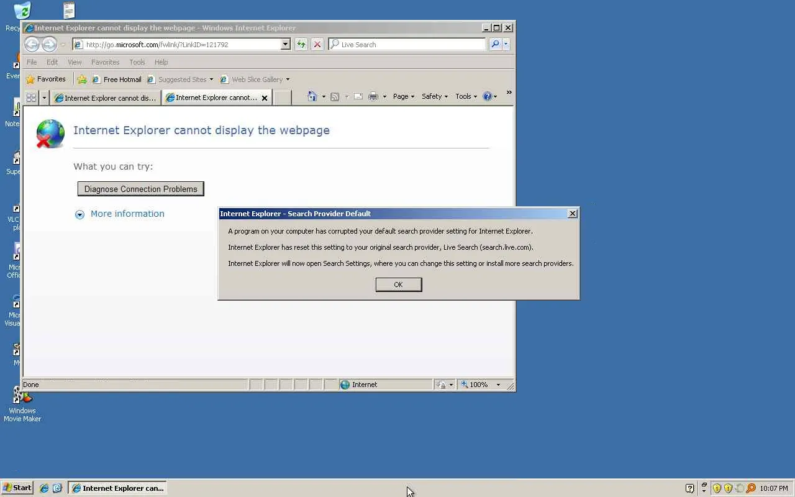Screen dimensions: 795x497
Task: Click Diagnose Connection Problems button
Action: coord(140,189)
